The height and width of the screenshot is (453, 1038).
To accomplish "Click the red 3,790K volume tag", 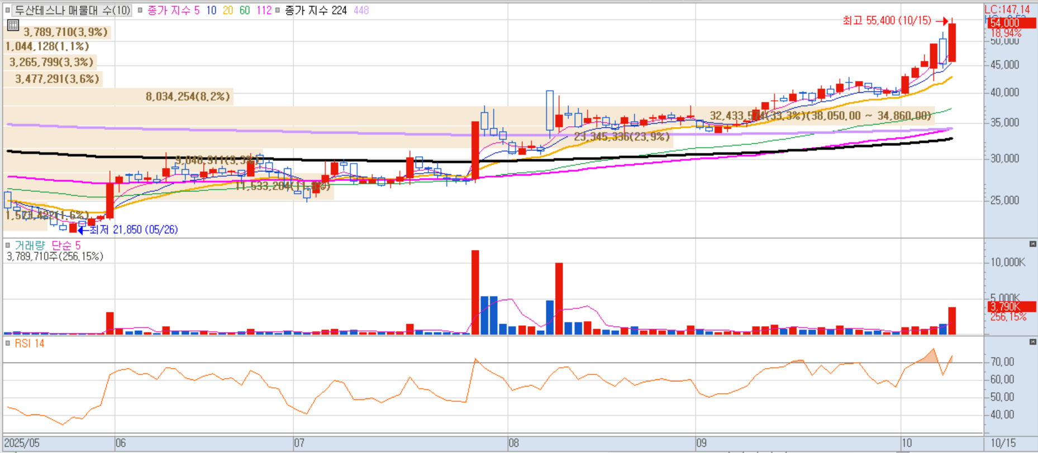I will point(1011,306).
